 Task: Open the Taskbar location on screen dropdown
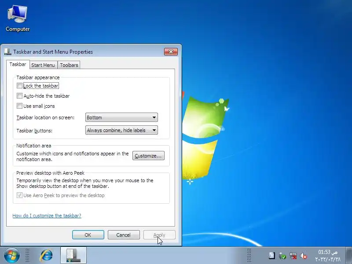pos(121,117)
